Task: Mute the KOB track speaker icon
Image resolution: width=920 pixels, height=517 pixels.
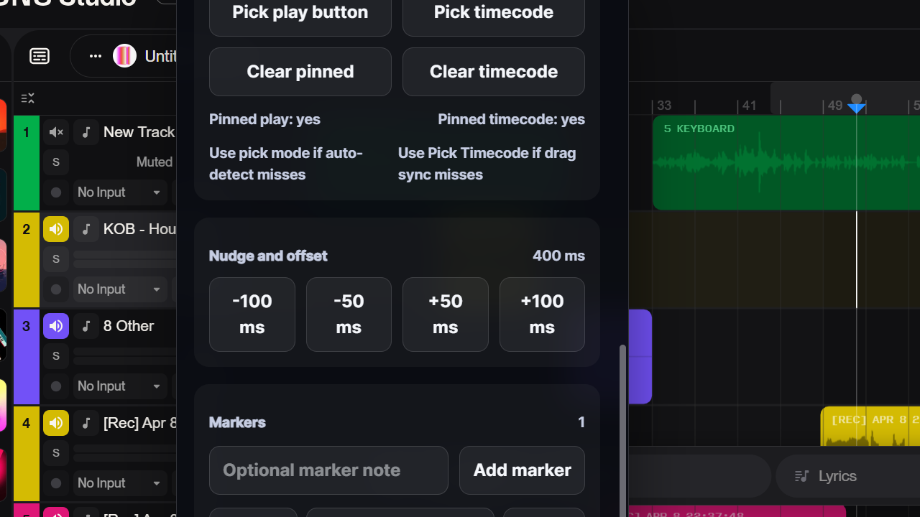Action: click(56, 229)
